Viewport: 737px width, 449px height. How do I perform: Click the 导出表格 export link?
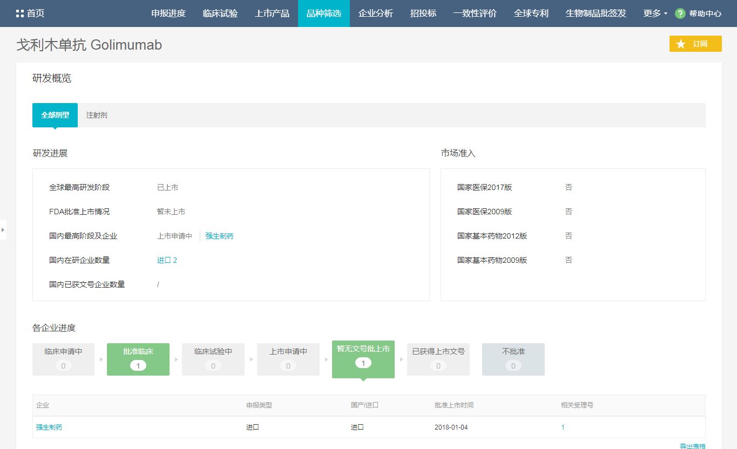tap(692, 446)
